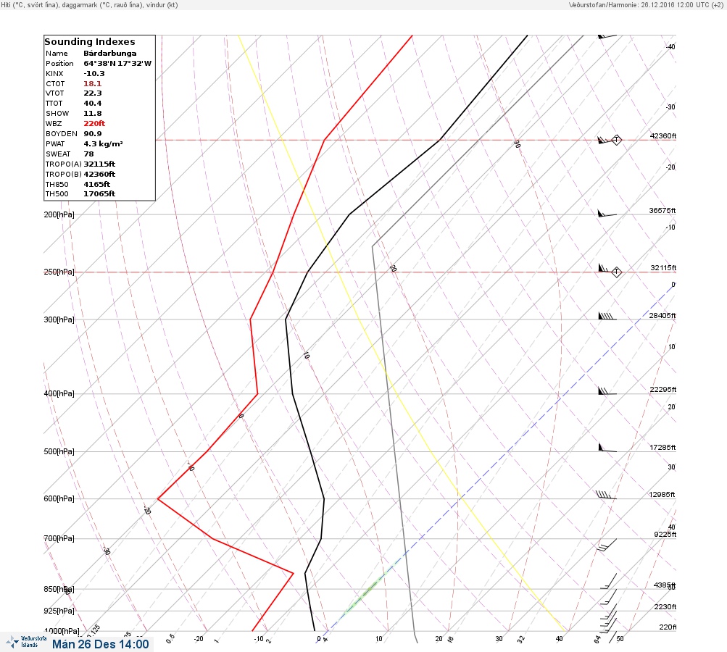Click the 2230ft altitude label
Viewport: 727px width, 652px height.
tap(665, 607)
